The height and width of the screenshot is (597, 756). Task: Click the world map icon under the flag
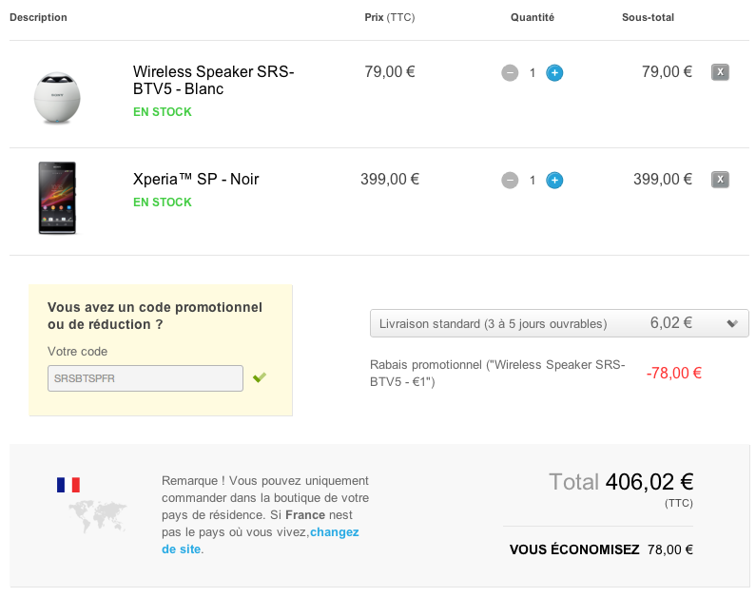98,516
